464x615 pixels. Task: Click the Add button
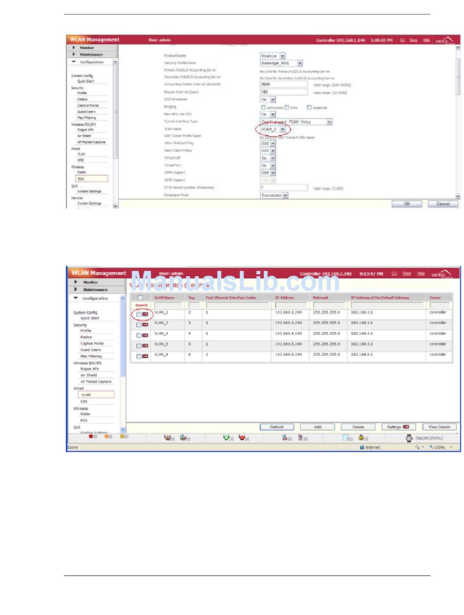point(317,427)
